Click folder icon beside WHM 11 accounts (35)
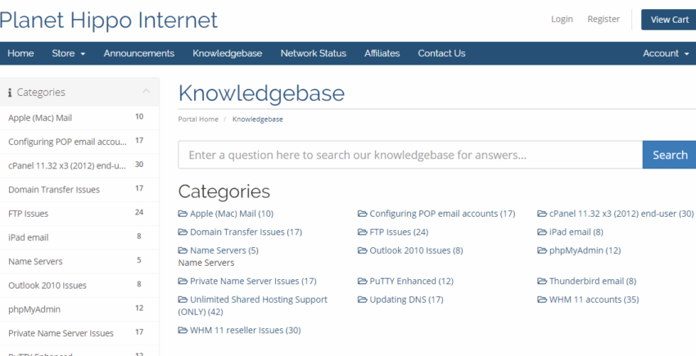 [542, 300]
